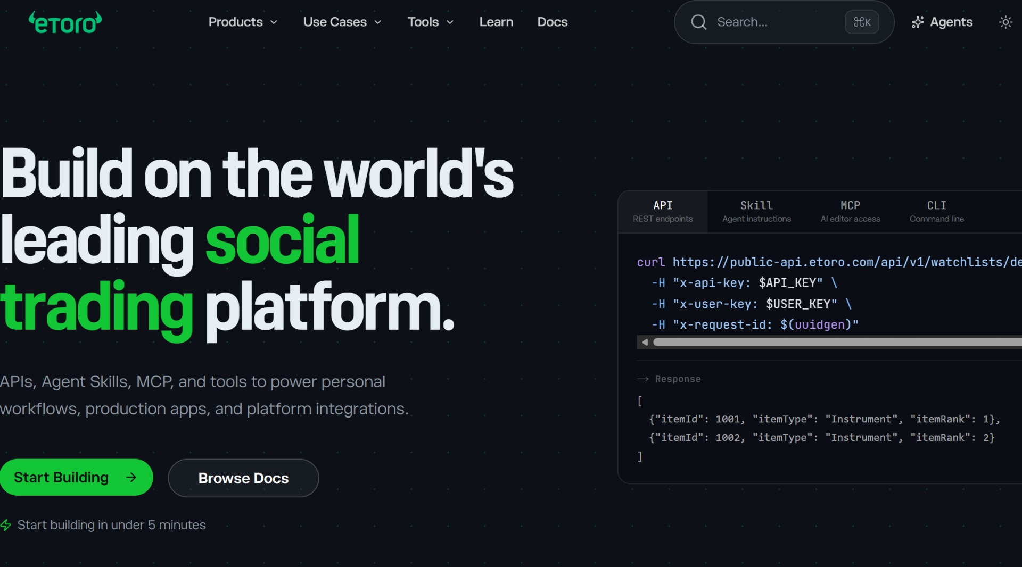This screenshot has height=567, width=1022.
Task: Open the Docs page
Action: pyautogui.click(x=552, y=22)
